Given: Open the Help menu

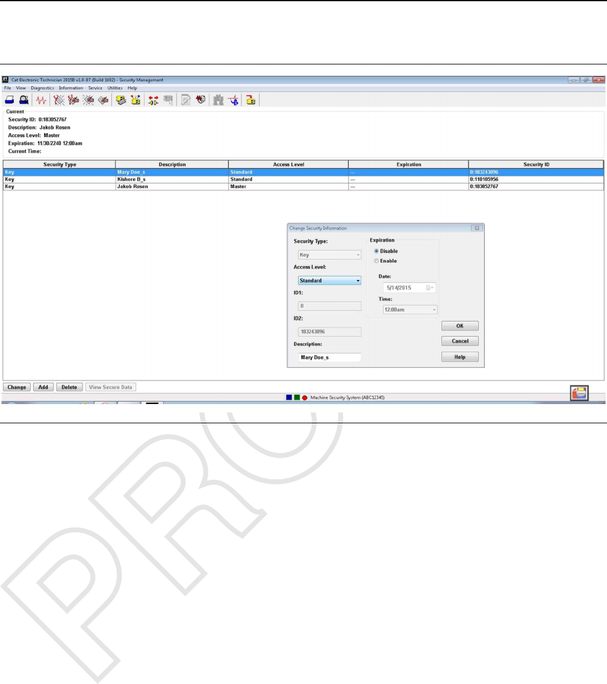Looking at the screenshot, I should click(132, 88).
